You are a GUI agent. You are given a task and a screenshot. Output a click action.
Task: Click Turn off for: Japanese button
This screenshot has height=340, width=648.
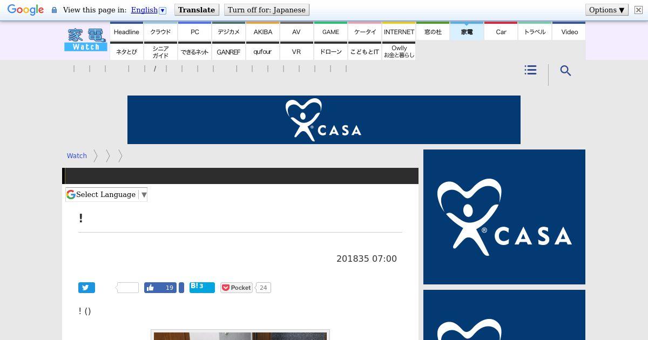click(266, 10)
